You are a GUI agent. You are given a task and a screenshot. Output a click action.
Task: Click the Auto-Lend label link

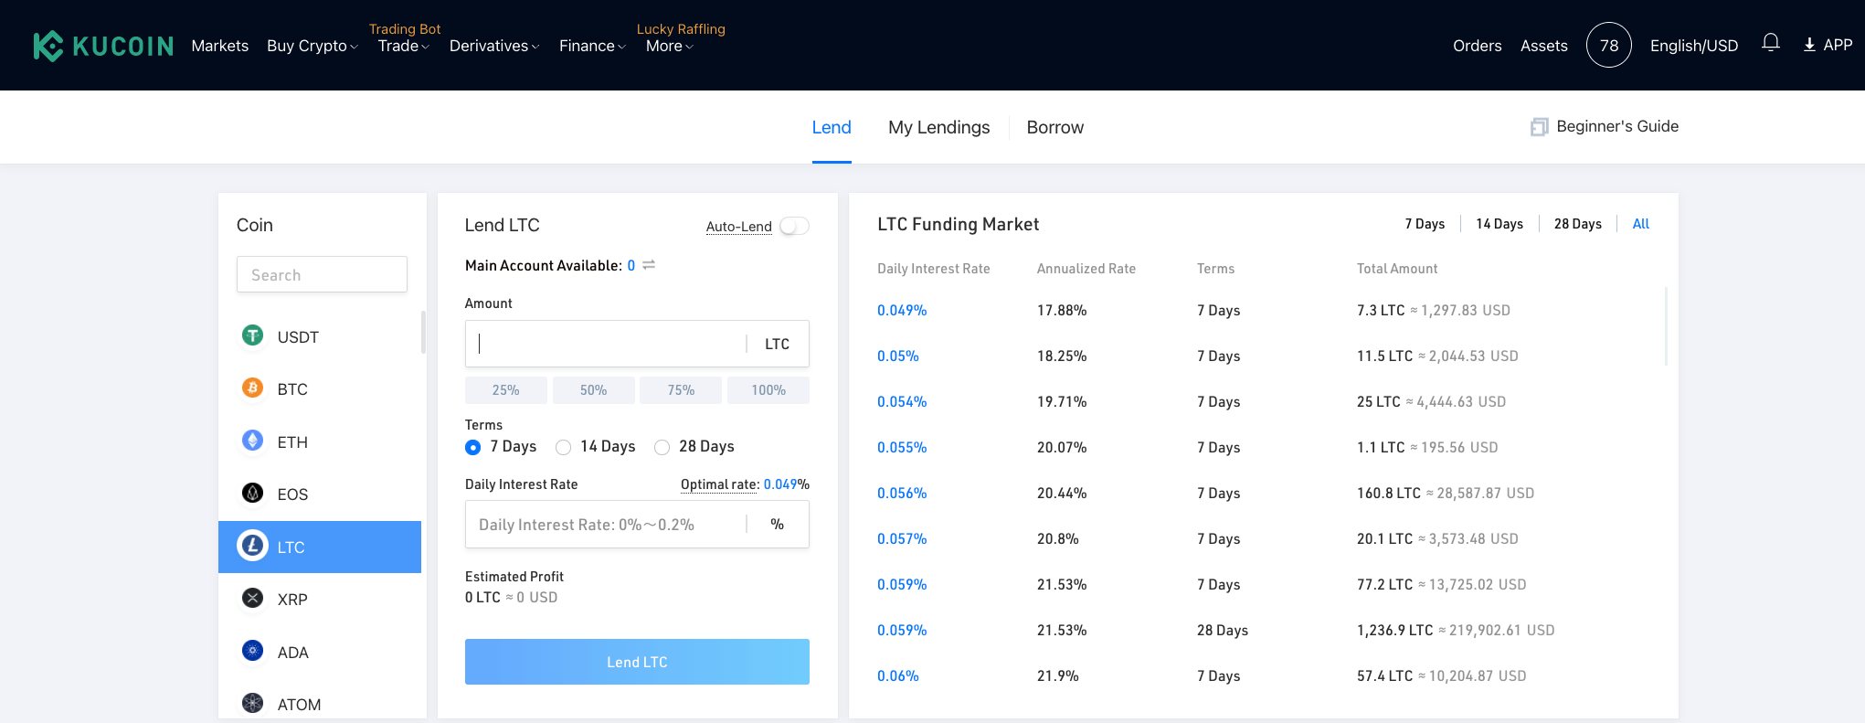coord(739,227)
